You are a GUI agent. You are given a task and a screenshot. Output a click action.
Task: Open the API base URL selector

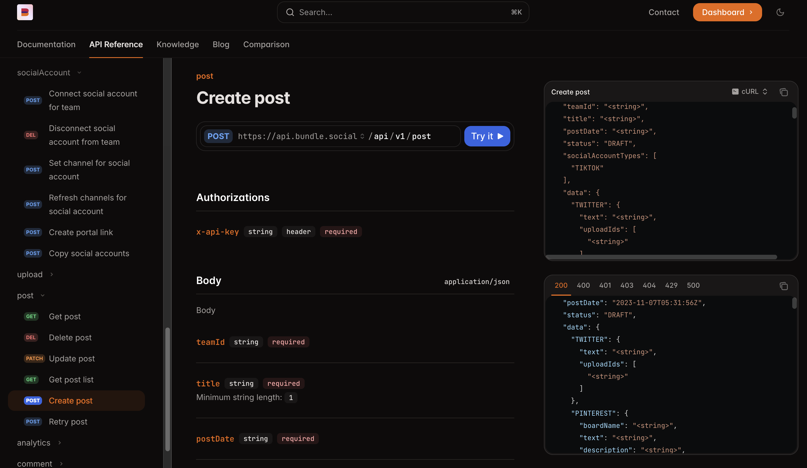tap(363, 136)
